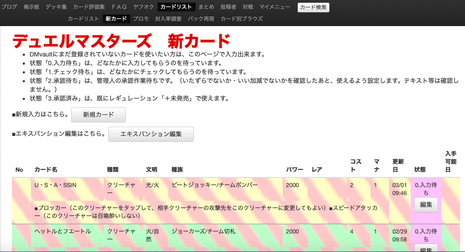Open 封入率調査 sub-tab

click(168, 19)
